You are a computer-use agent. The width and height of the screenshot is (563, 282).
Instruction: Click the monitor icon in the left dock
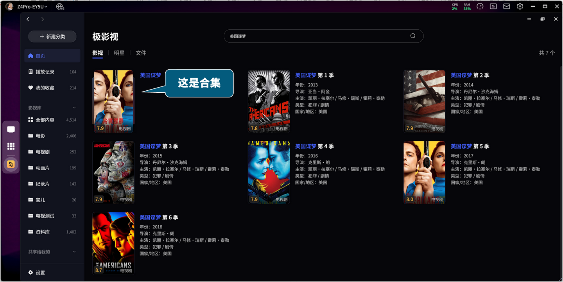(x=11, y=130)
